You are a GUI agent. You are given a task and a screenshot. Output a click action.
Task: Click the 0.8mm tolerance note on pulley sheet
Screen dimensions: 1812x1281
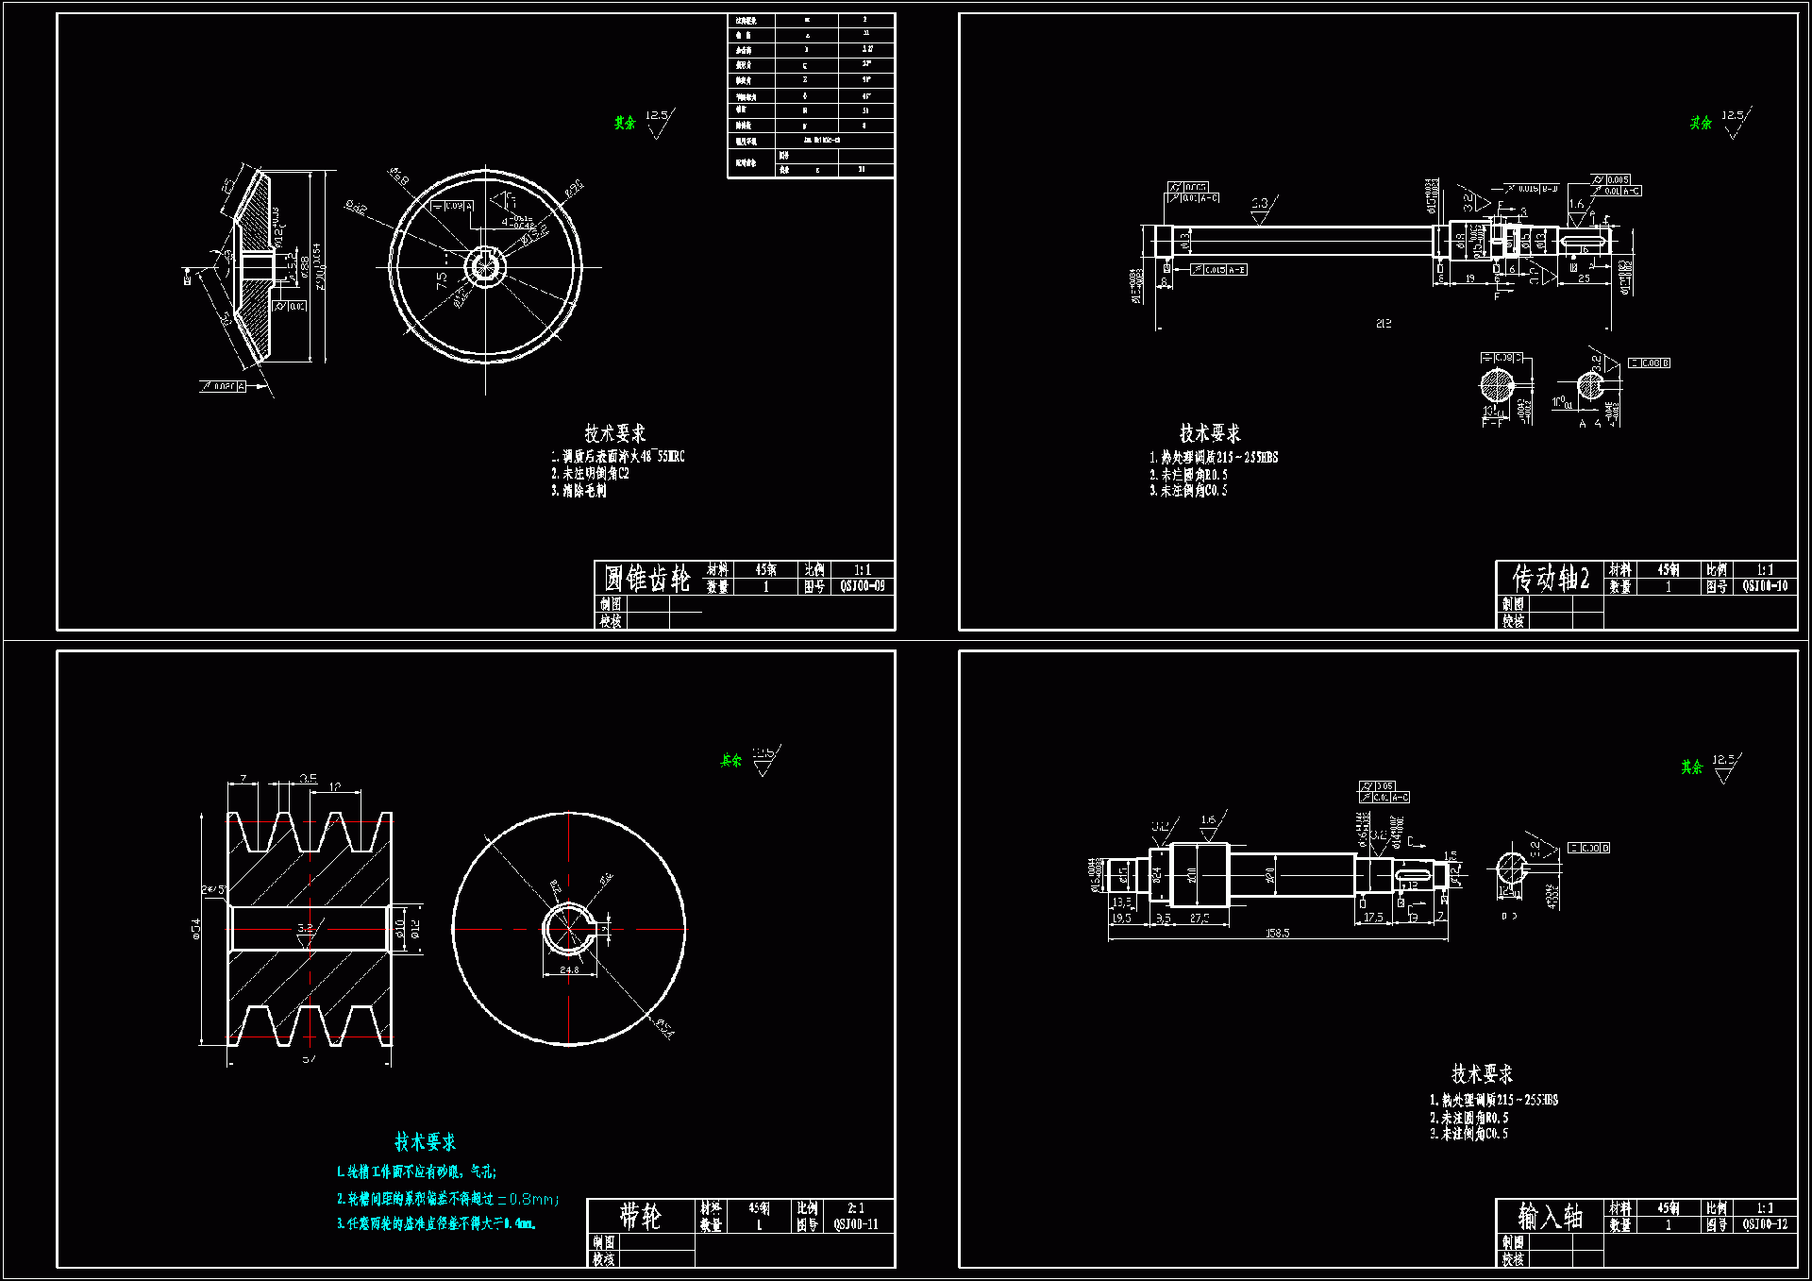[x=529, y=1199]
